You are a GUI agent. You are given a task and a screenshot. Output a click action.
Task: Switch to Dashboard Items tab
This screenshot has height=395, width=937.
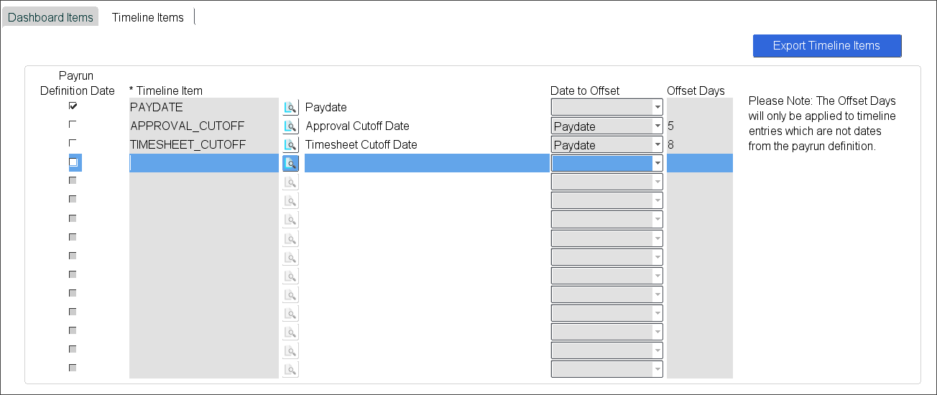(x=50, y=17)
